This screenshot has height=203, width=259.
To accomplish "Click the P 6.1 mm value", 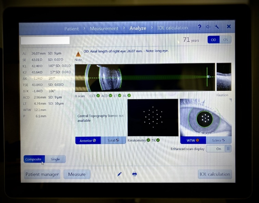I will 41,116.
